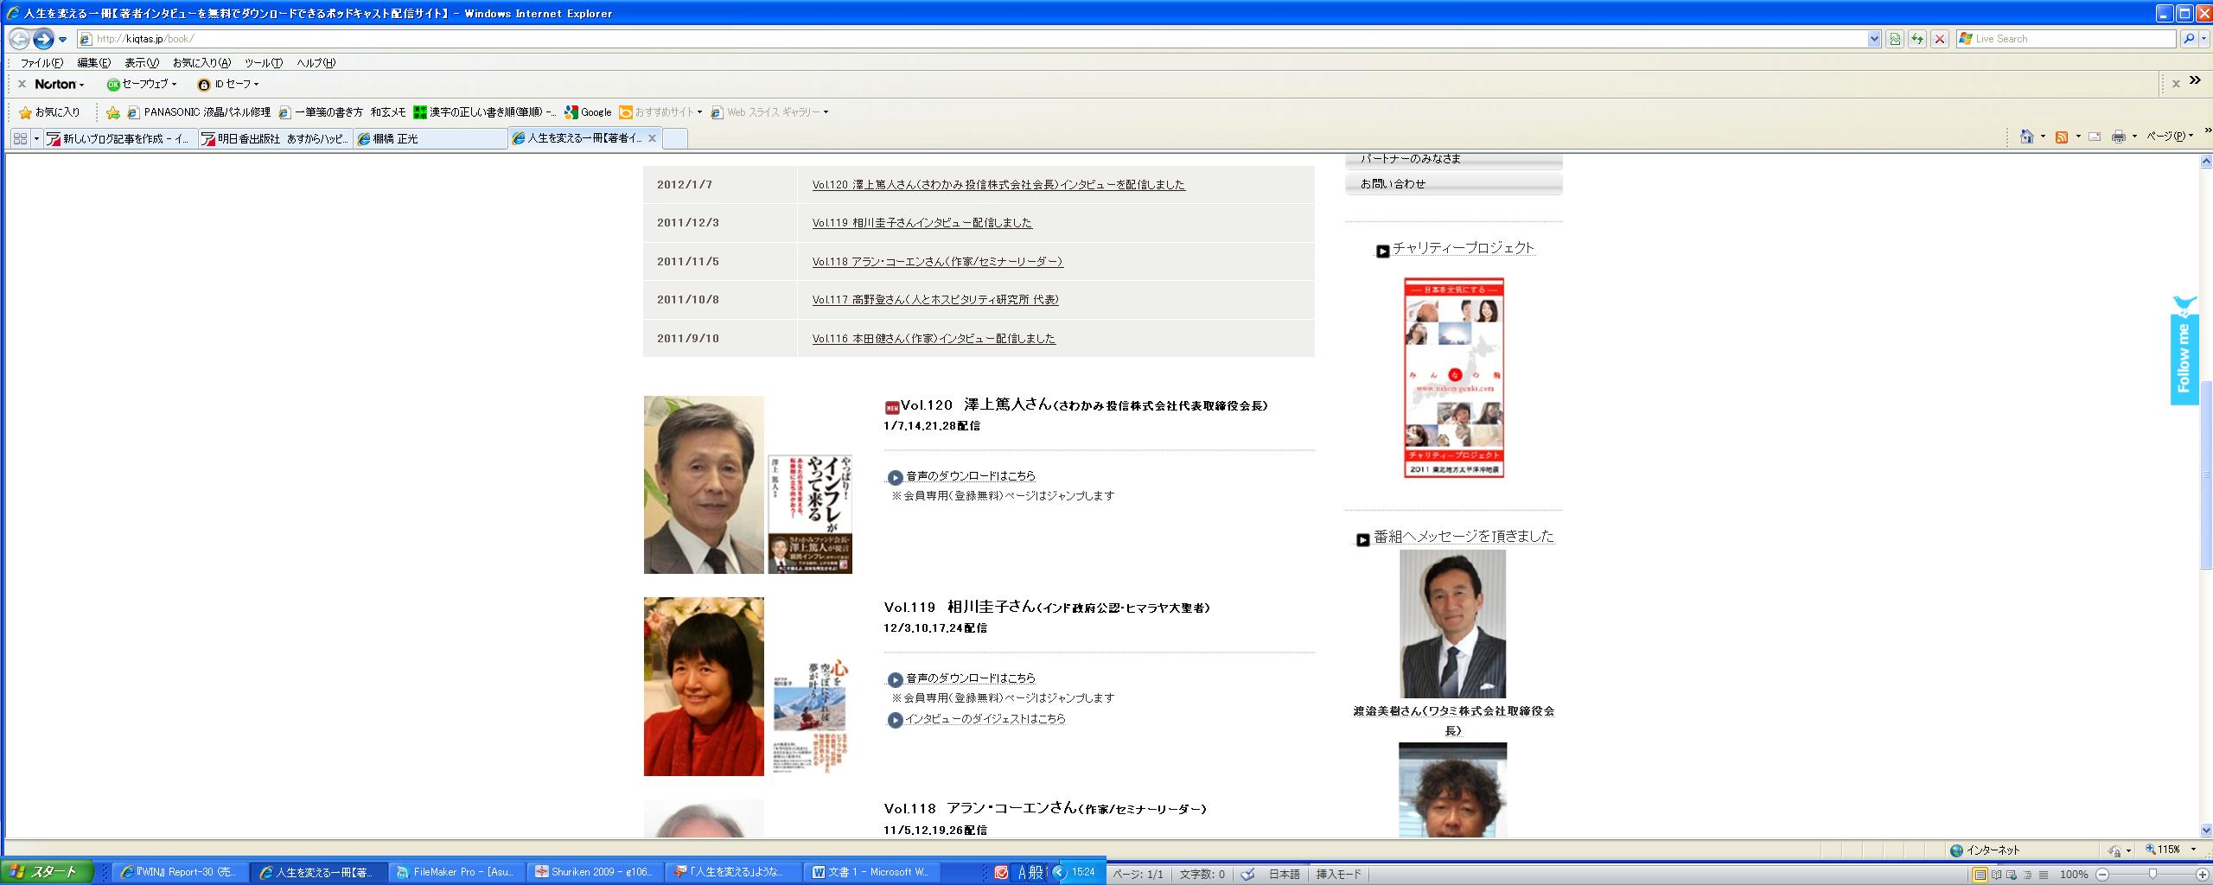This screenshot has width=2213, height=885.
Task: Open the ツール(T) menu
Action: 263,62
